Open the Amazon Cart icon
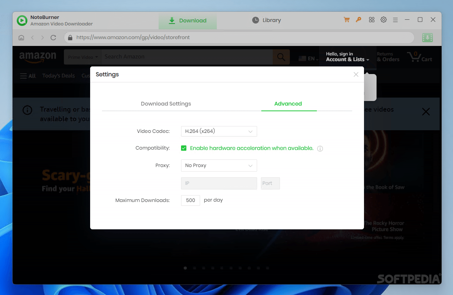 coord(420,57)
